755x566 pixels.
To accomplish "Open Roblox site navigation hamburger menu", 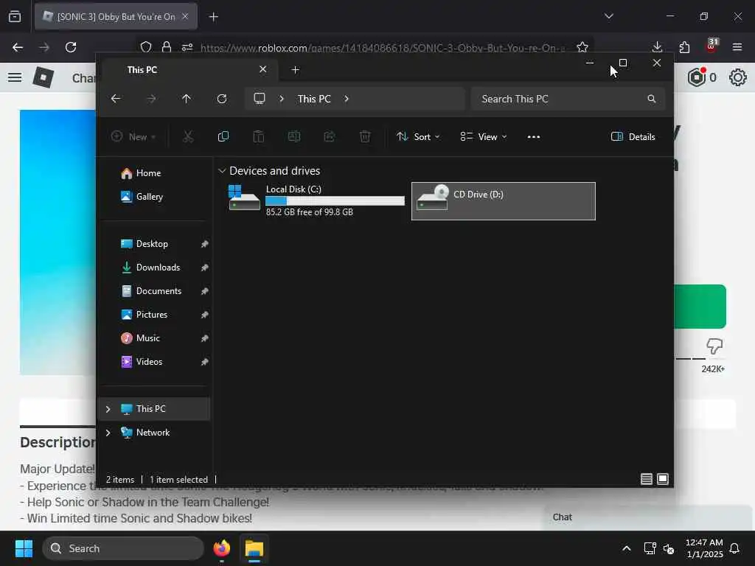I will pyautogui.click(x=15, y=77).
